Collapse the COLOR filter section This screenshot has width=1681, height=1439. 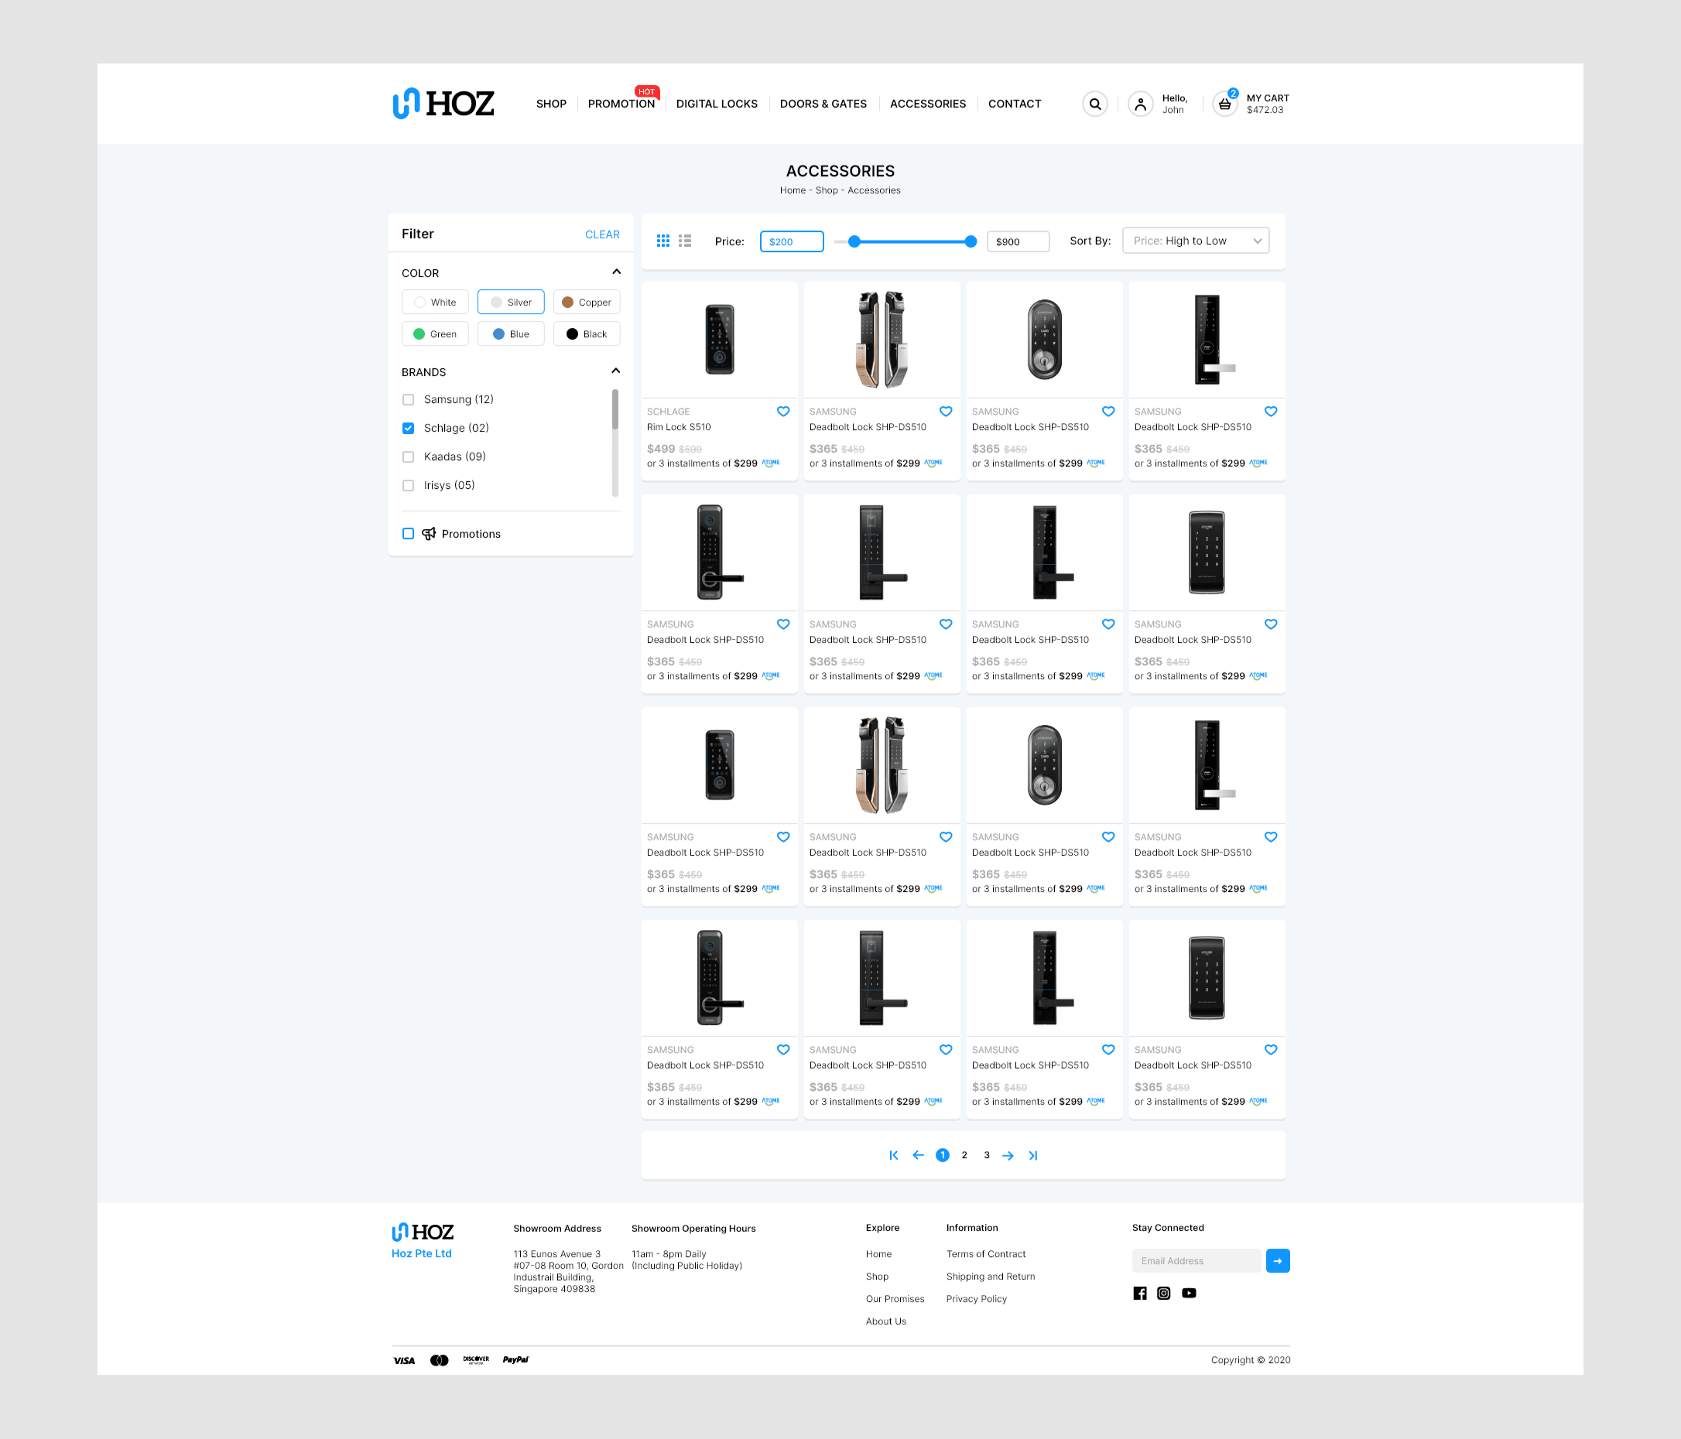[x=616, y=272]
